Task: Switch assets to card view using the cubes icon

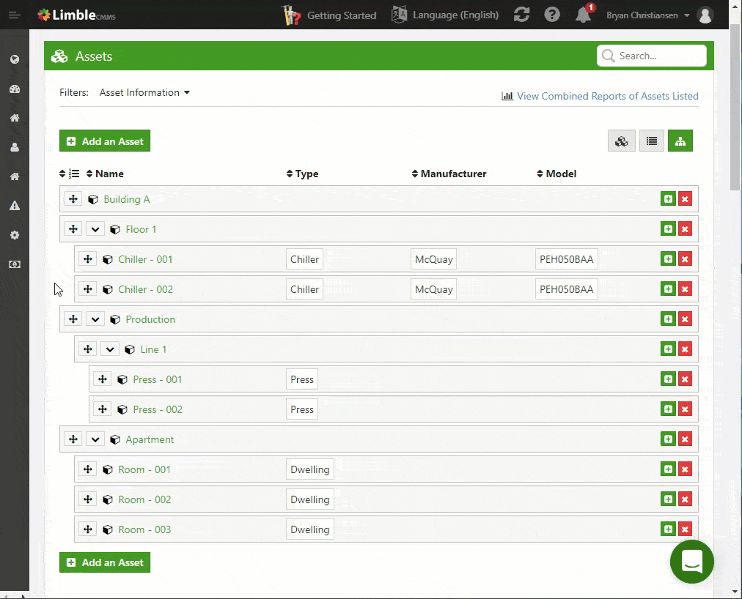Action: tap(621, 141)
